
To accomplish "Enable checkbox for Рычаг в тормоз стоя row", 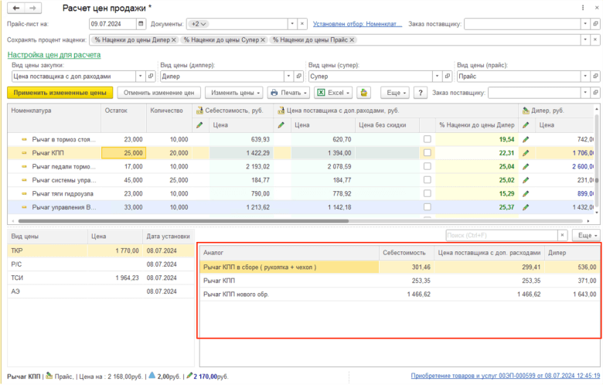I will click(x=427, y=139).
